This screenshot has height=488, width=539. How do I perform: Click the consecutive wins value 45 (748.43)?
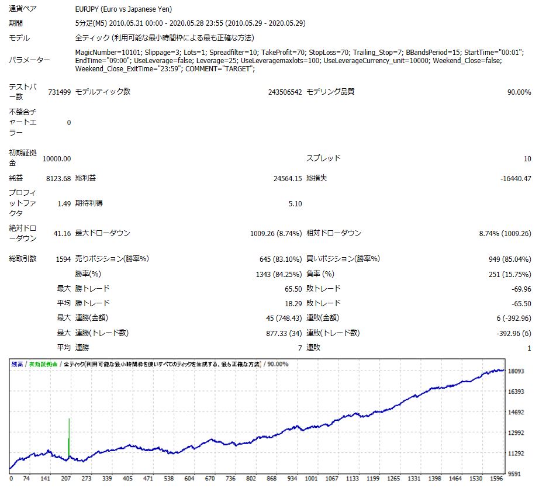pyautogui.click(x=284, y=319)
